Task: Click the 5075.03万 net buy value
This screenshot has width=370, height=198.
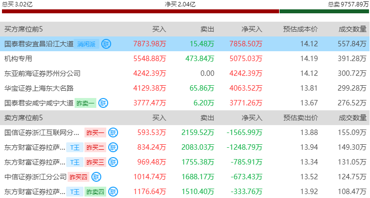Action: 246,59
